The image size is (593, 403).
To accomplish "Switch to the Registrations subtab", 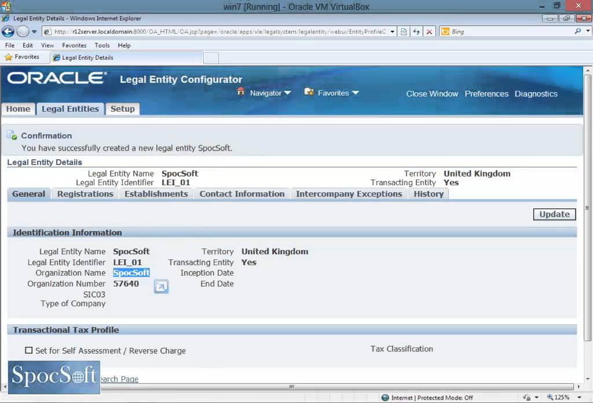I will tap(85, 194).
